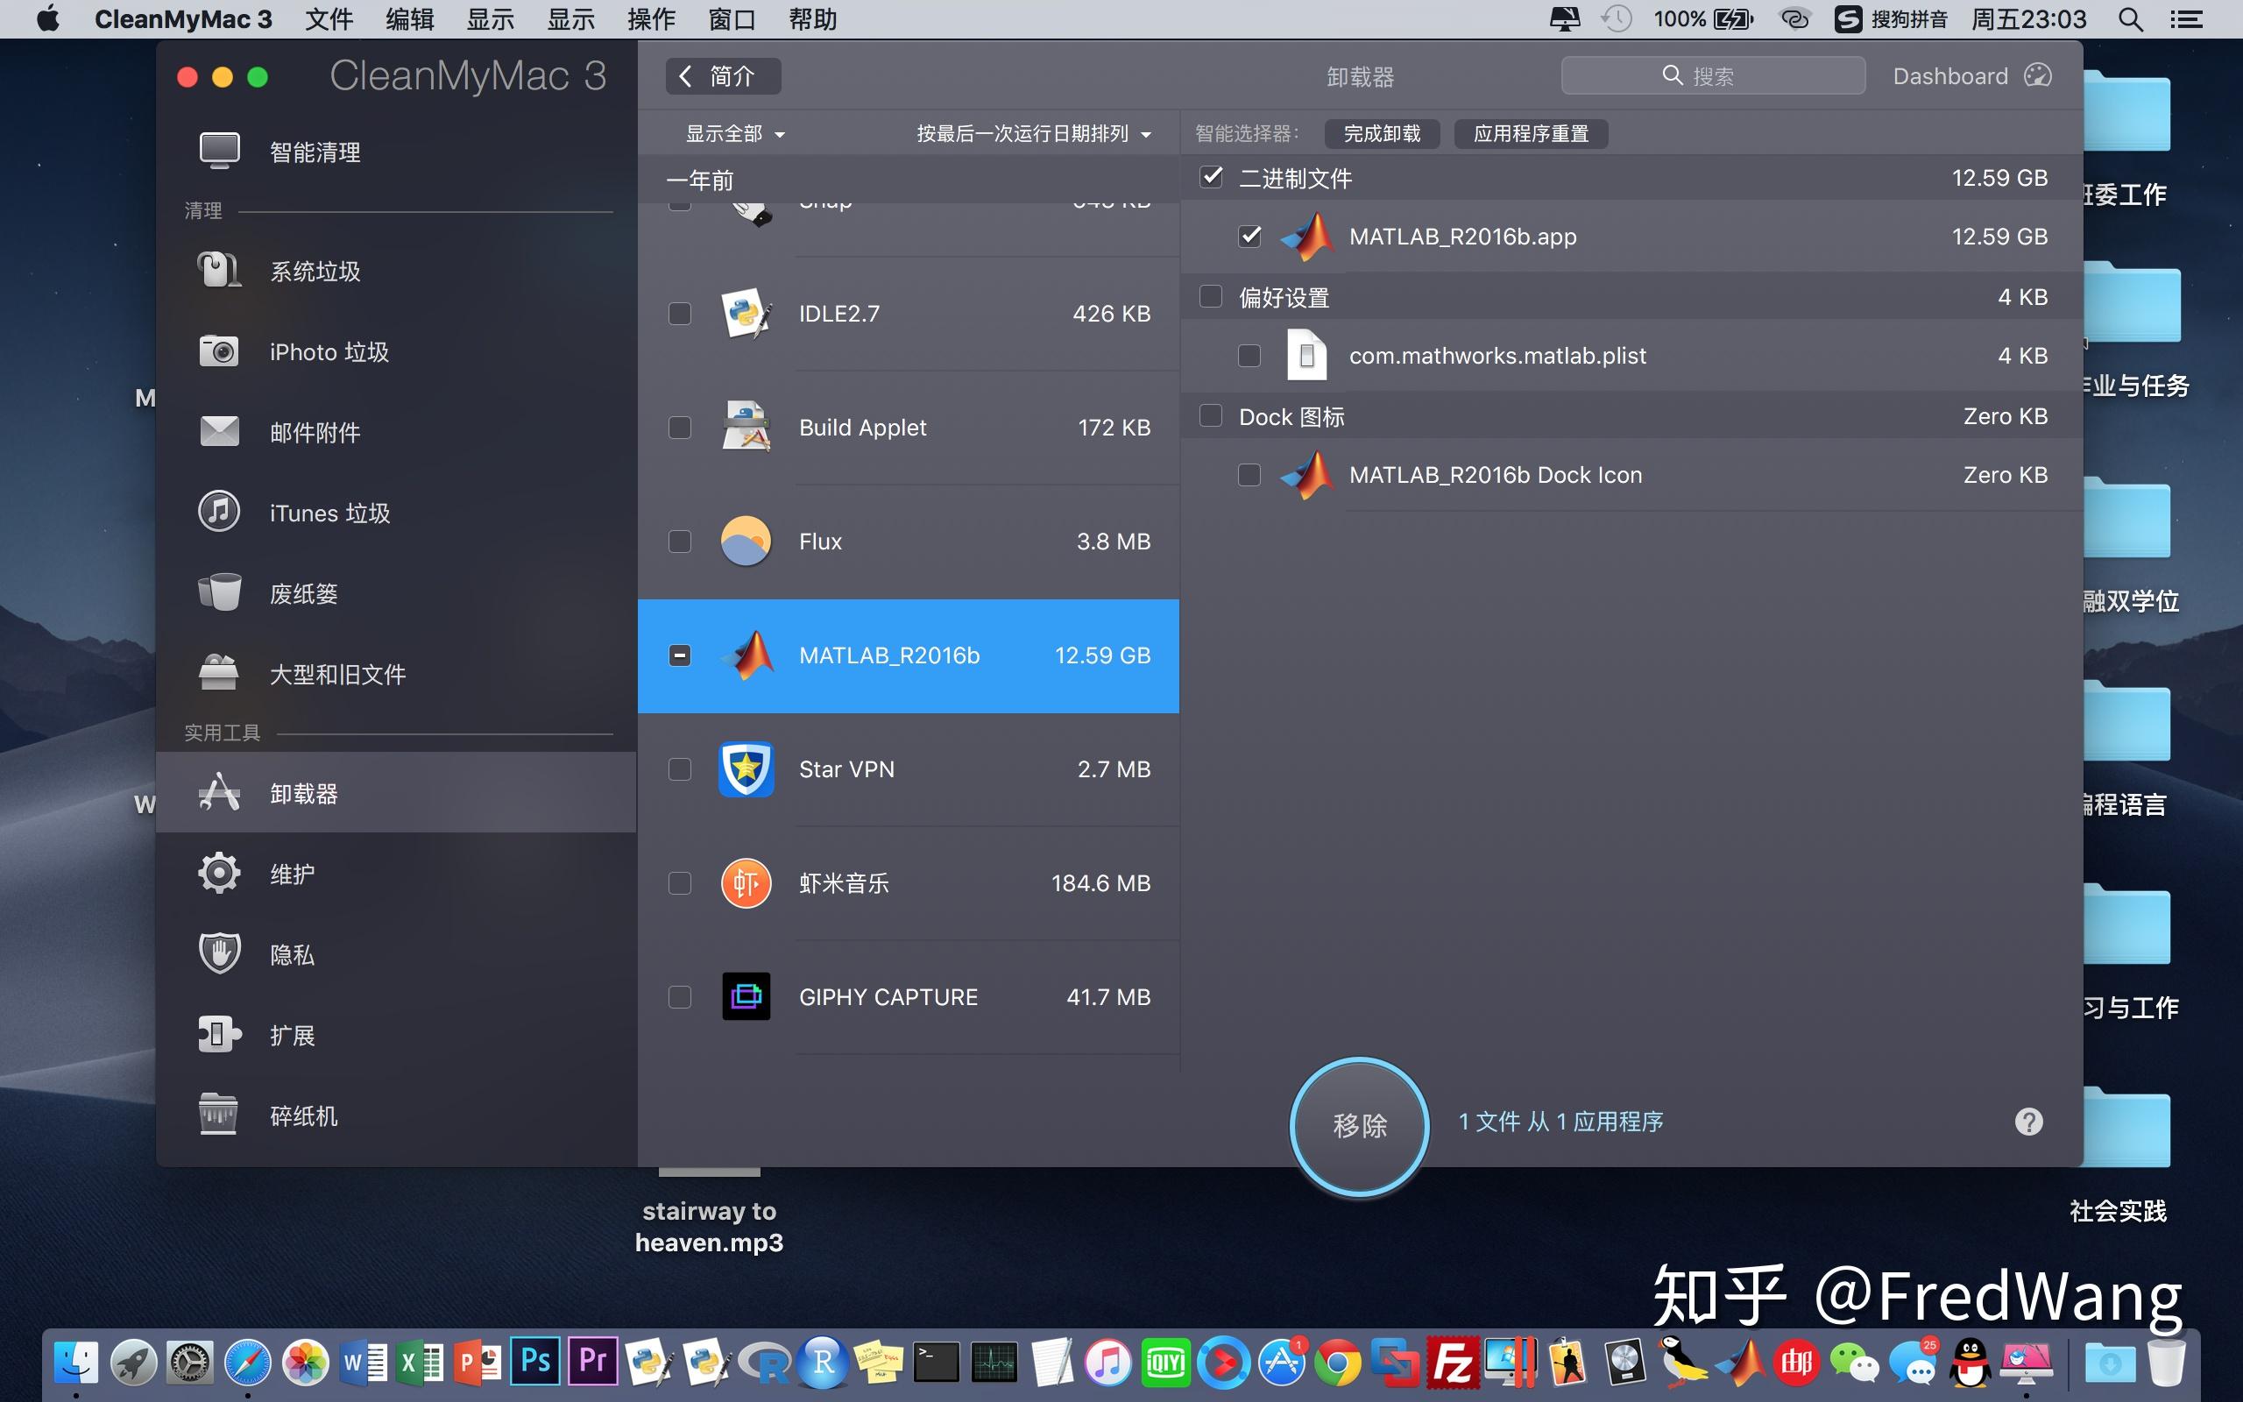Check the 虾米音乐 checkbox
Viewport: 2243px width, 1402px height.
[679, 882]
